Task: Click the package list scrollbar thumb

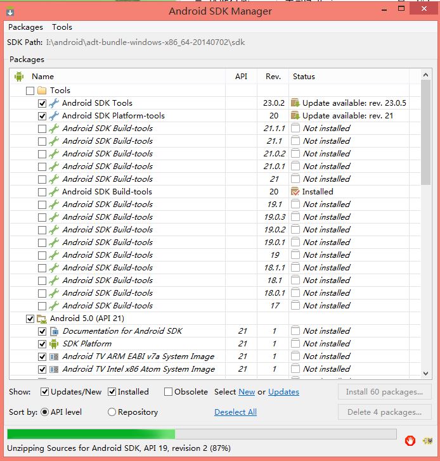Action: point(425,133)
